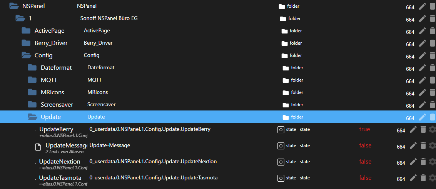Screen dimensions: 436x189
Task: Toggle the UpdateNextion value false
Action: pos(365,162)
